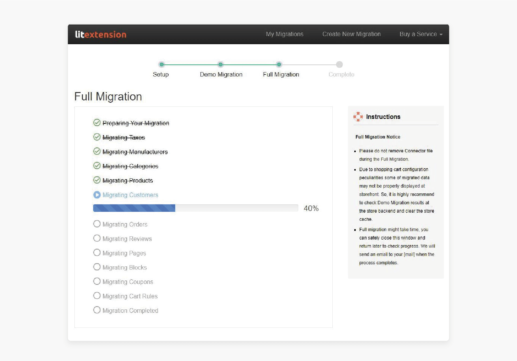Click the circle beside Migrating Blocks
This screenshot has width=517, height=361.
pyautogui.click(x=97, y=267)
